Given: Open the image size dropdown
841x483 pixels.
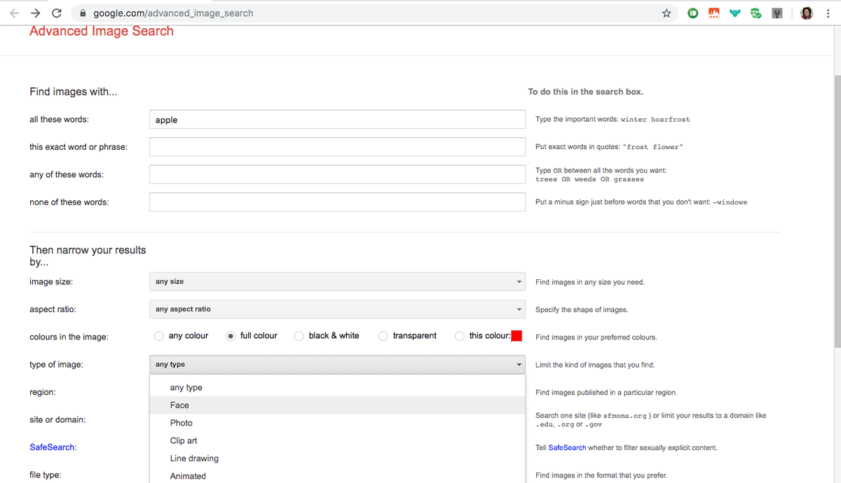Looking at the screenshot, I should tap(337, 281).
